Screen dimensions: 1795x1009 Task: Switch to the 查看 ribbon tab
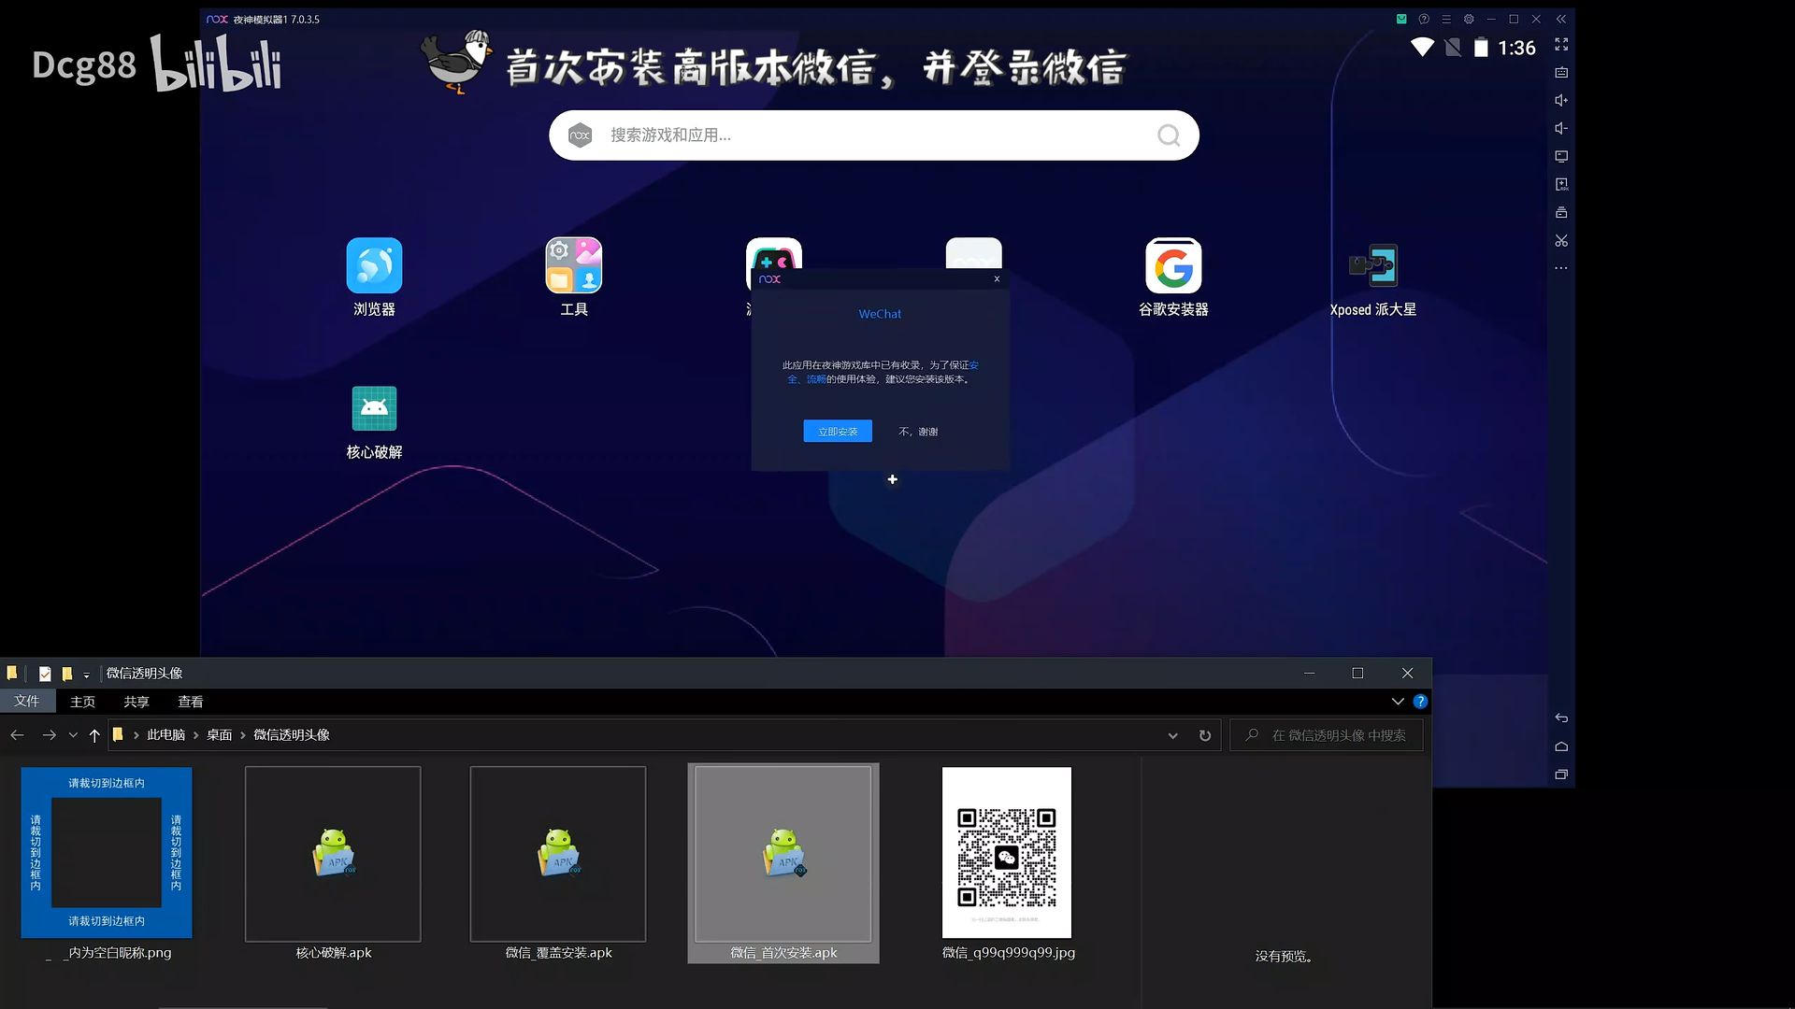[191, 702]
